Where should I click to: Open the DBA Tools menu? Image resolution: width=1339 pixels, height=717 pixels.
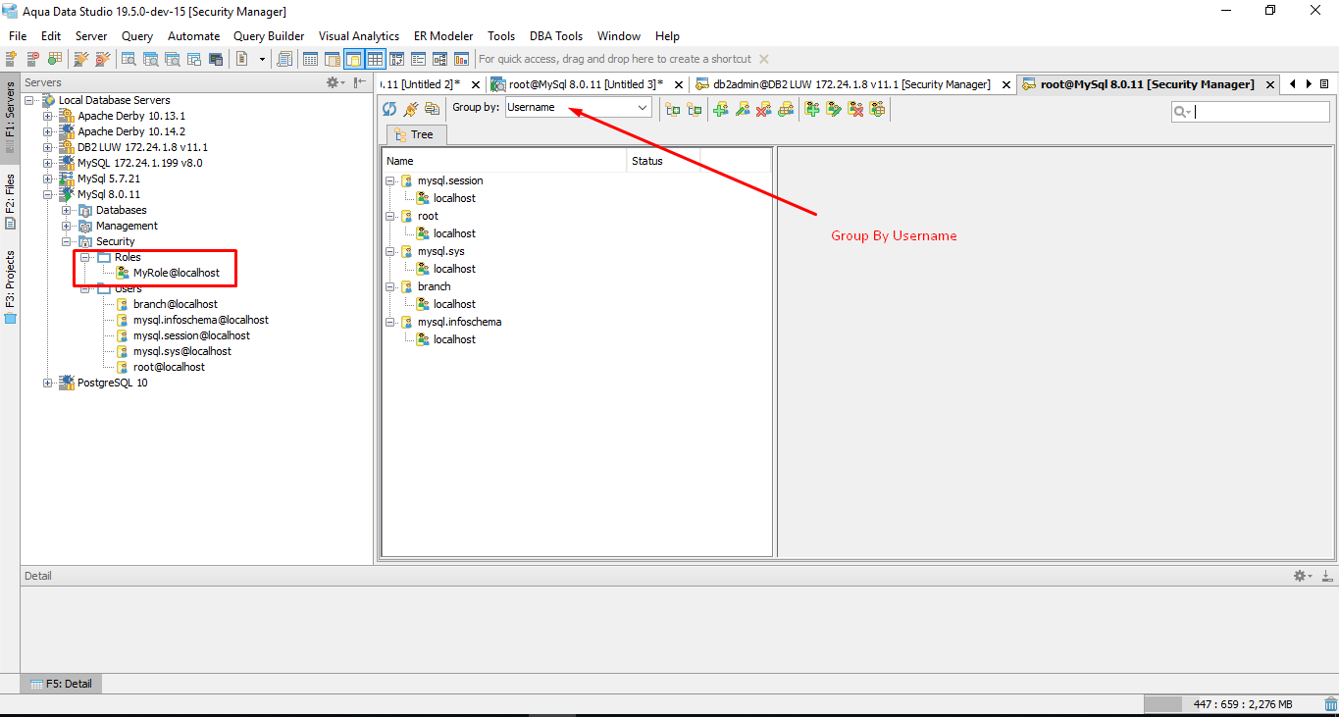pyautogui.click(x=556, y=36)
